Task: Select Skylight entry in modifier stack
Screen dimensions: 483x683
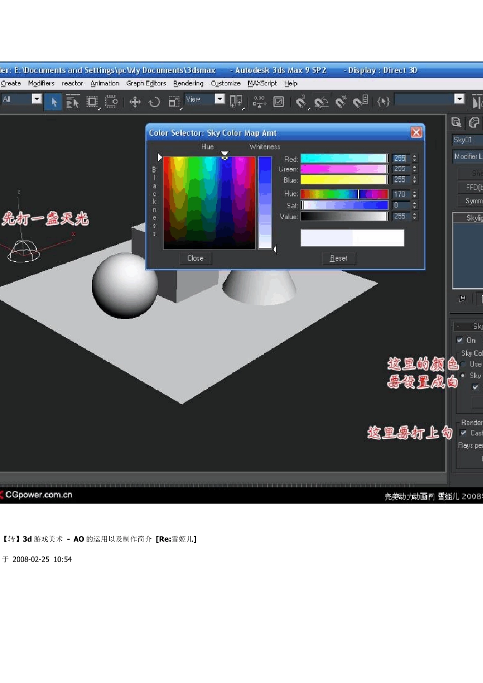Action: [x=468, y=218]
